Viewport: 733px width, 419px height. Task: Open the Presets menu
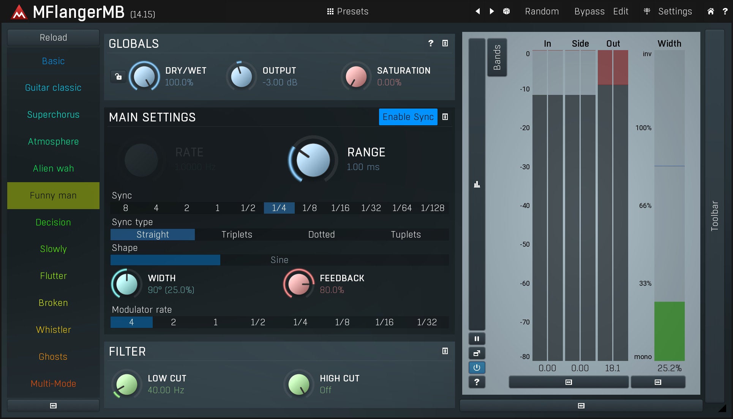[348, 11]
